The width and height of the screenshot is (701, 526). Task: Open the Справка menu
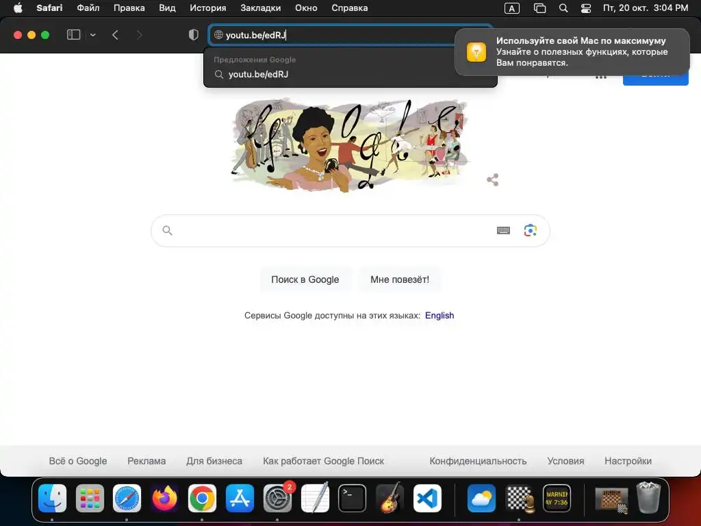[350, 8]
